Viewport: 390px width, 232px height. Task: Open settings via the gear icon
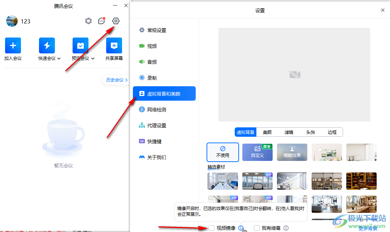pyautogui.click(x=116, y=21)
